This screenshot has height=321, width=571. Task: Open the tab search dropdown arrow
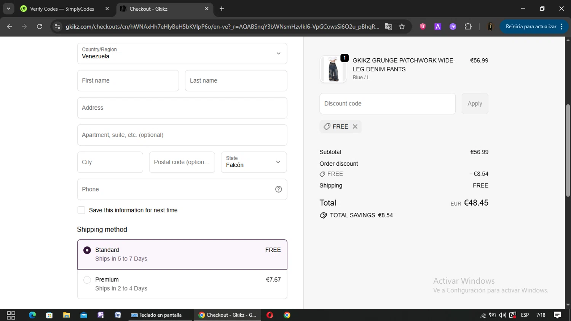click(8, 9)
